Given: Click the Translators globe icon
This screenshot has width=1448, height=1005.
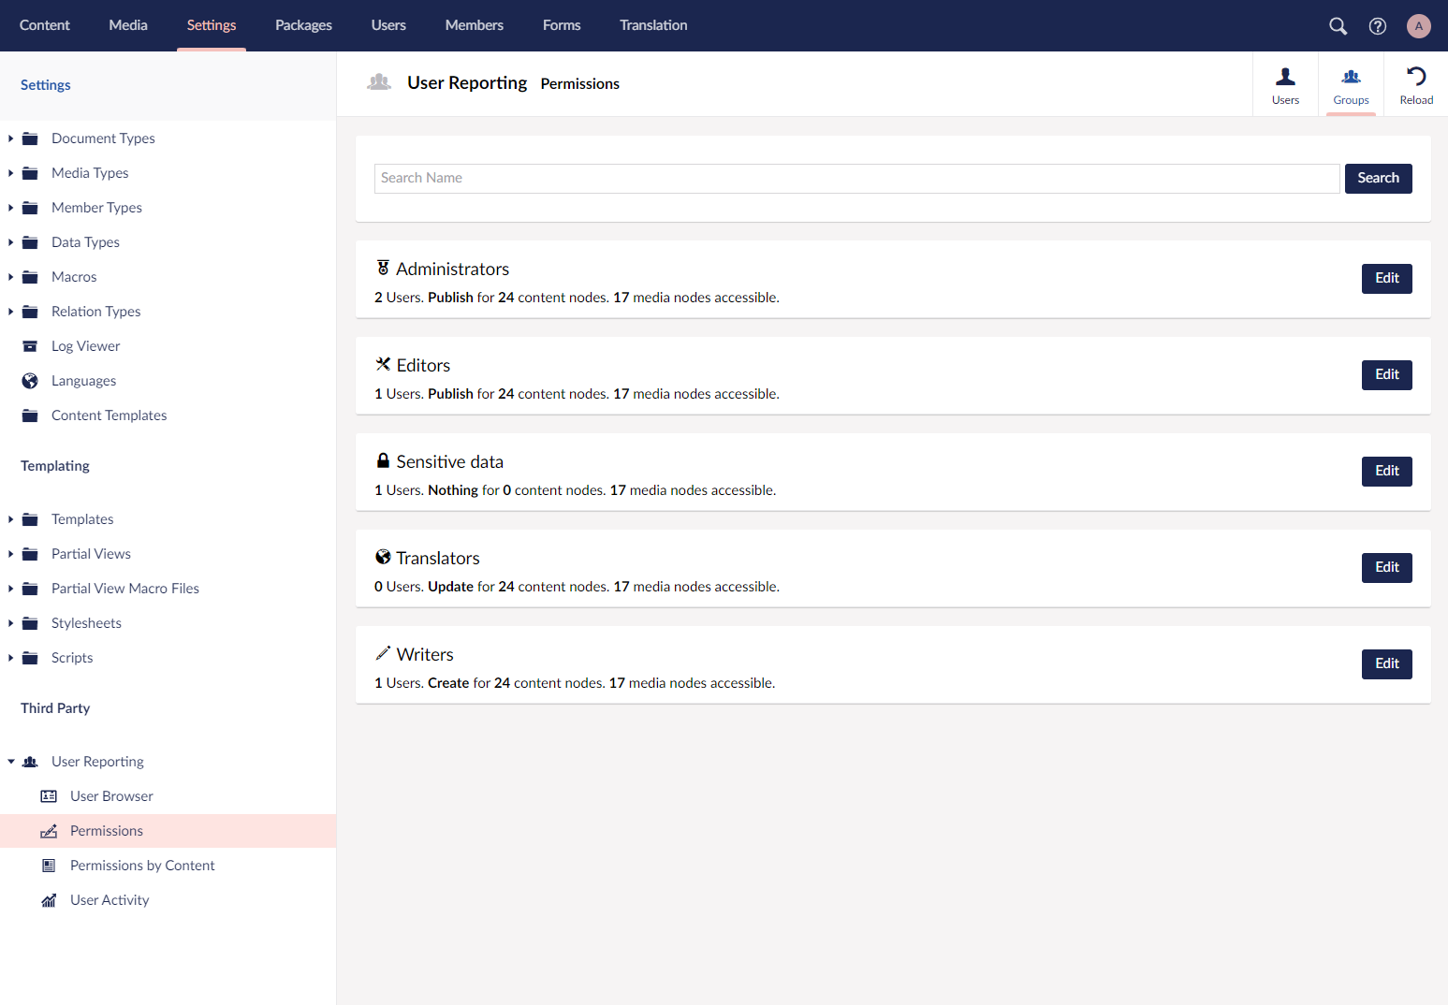Looking at the screenshot, I should [x=383, y=557].
